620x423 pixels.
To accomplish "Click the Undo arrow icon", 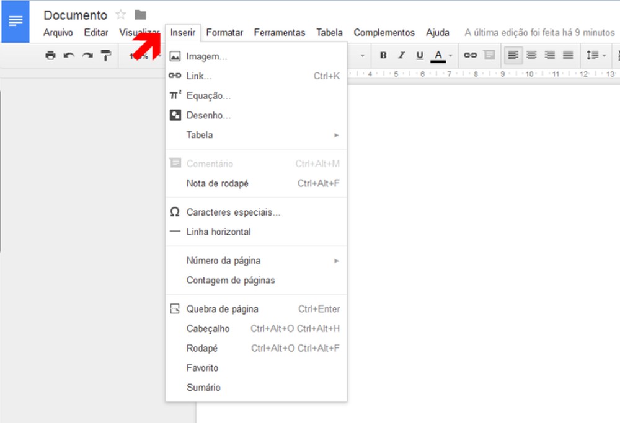I will 69,55.
